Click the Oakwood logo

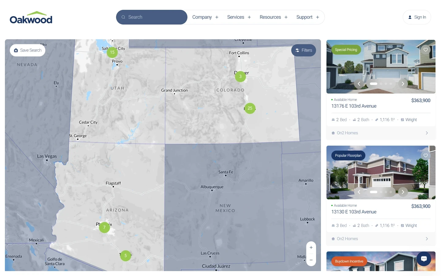[x=31, y=17]
